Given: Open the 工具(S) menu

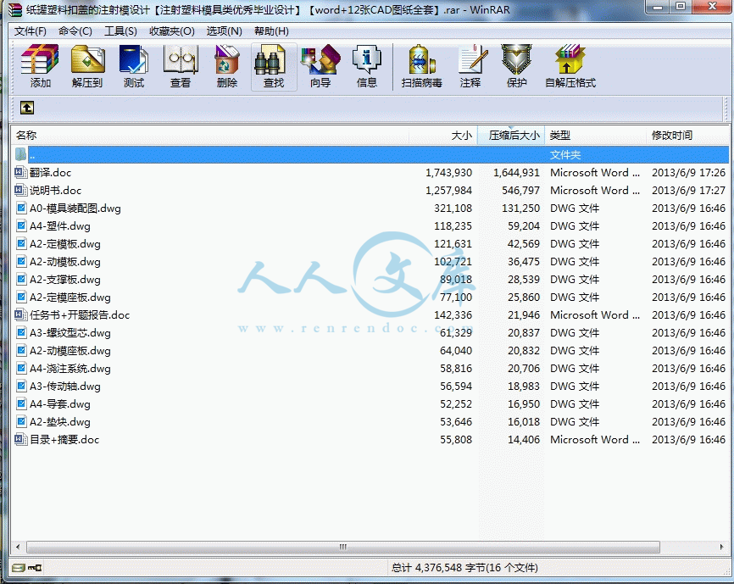Looking at the screenshot, I should click(120, 31).
